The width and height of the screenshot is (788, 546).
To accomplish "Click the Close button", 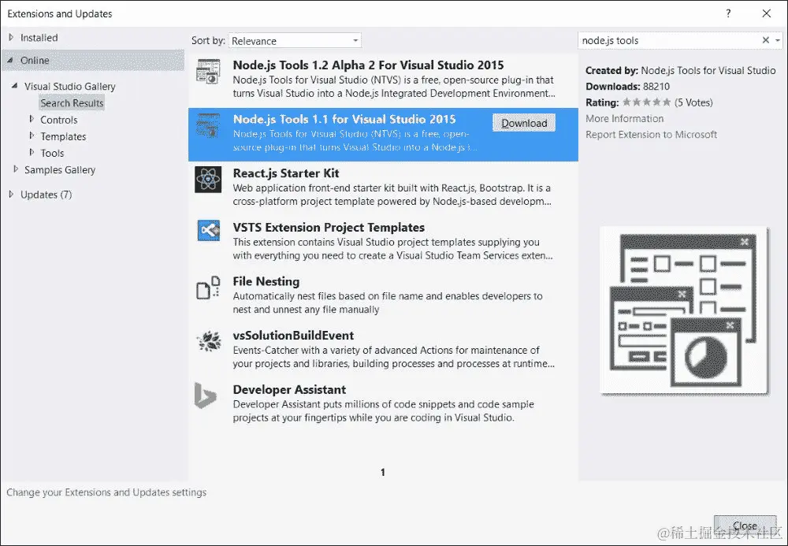I will tap(745, 526).
